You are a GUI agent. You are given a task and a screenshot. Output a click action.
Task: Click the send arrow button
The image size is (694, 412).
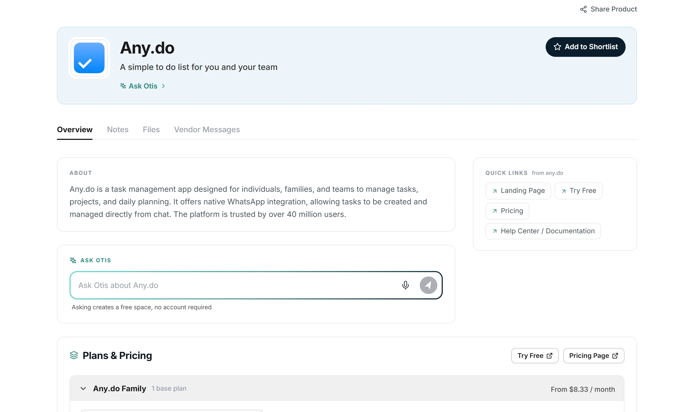click(428, 285)
